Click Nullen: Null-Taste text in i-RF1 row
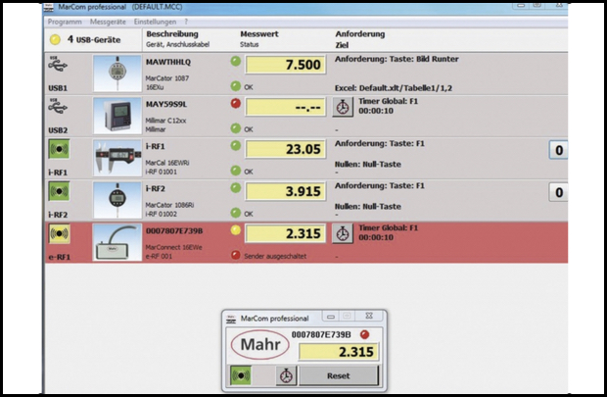 tap(368, 165)
